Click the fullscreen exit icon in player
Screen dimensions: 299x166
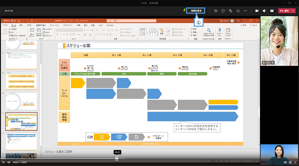pos(295,162)
